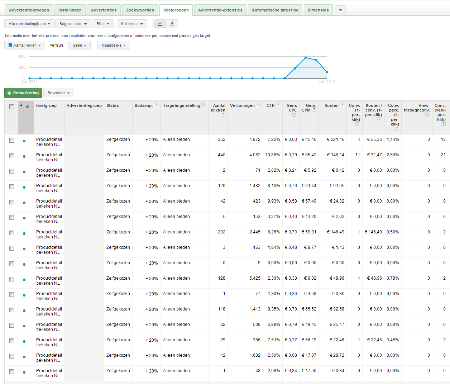Open the Aantal klikken metric selector with blue swatch
This screenshot has height=384, width=450.
pyautogui.click(x=25, y=45)
